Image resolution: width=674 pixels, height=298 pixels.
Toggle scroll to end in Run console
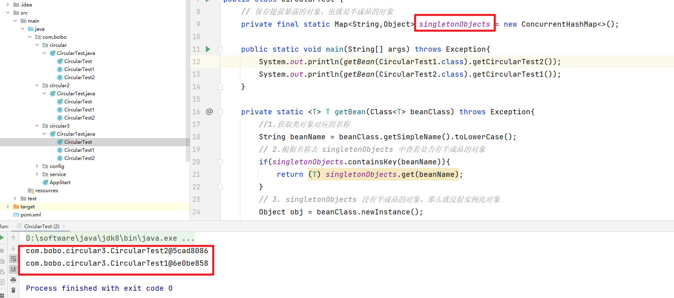(x=13, y=269)
